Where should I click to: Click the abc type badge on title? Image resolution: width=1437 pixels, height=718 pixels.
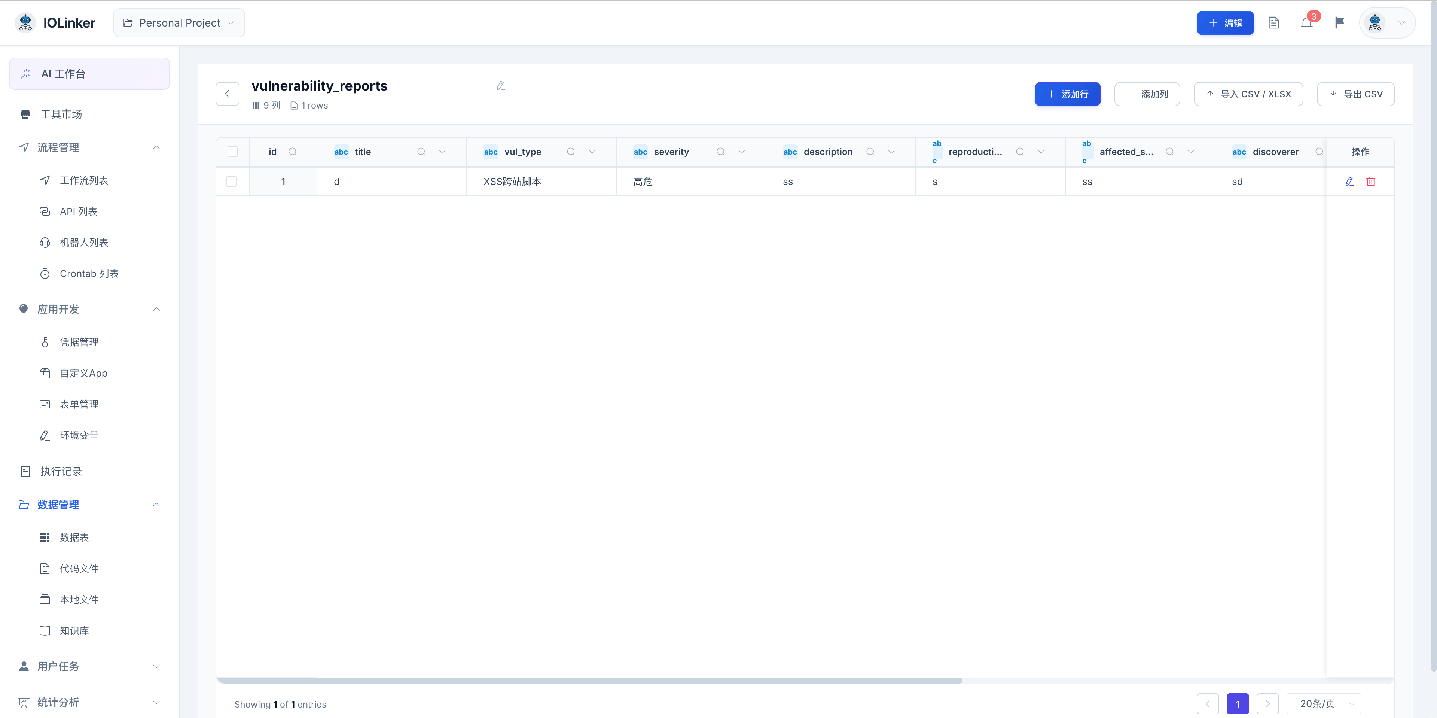pos(341,152)
